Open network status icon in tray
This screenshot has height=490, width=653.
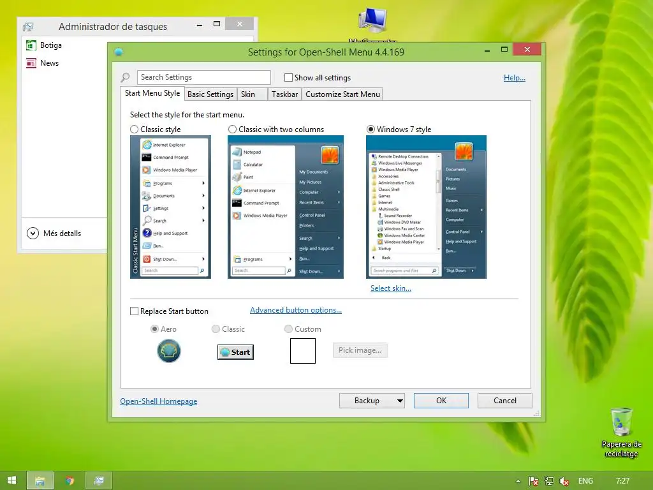(x=549, y=481)
